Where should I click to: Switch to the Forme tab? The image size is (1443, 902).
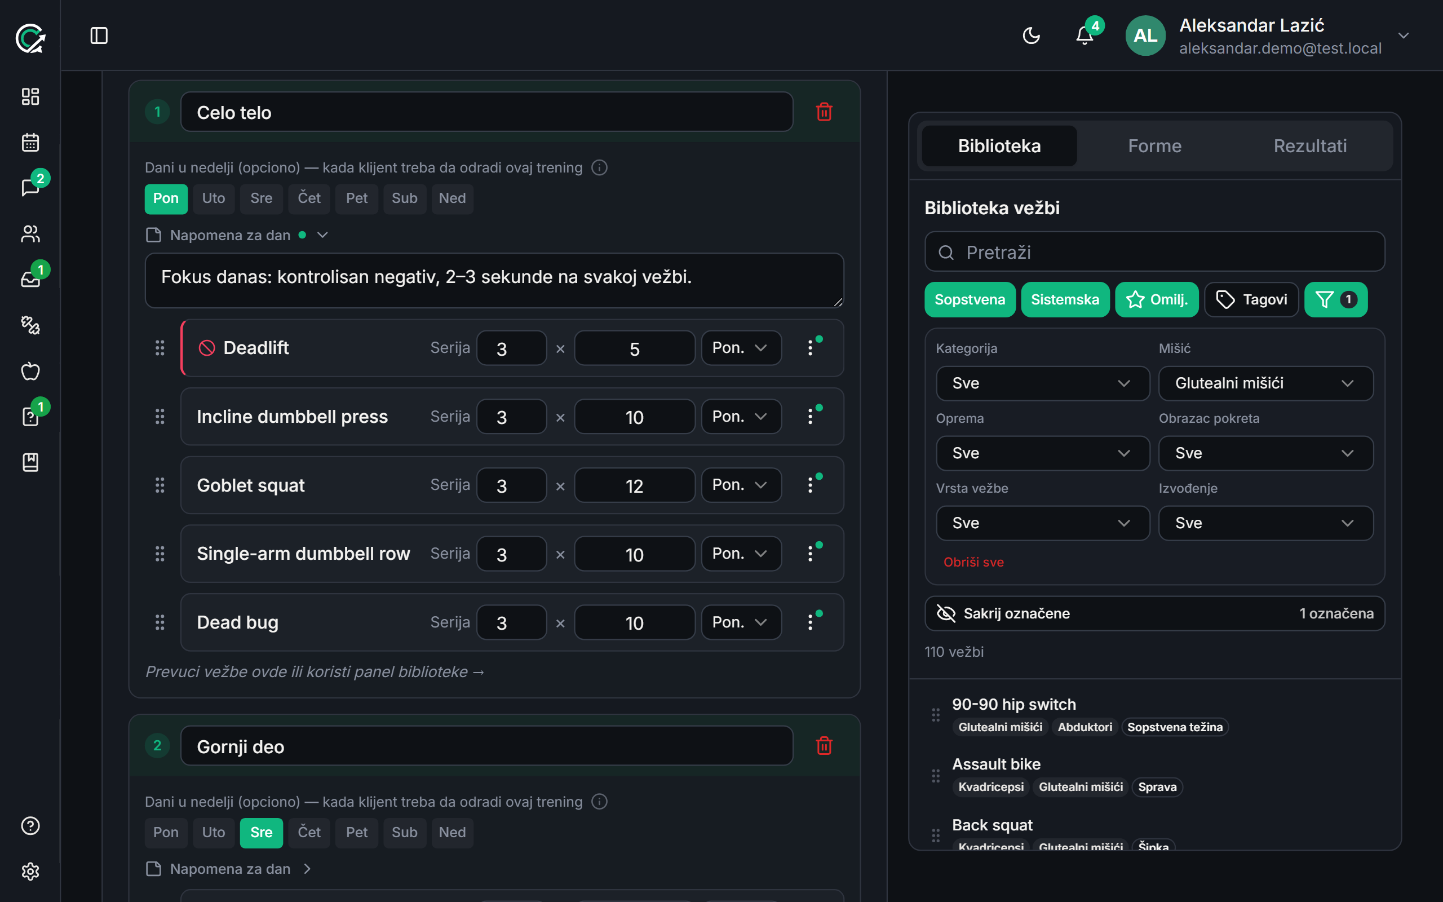[x=1154, y=146]
